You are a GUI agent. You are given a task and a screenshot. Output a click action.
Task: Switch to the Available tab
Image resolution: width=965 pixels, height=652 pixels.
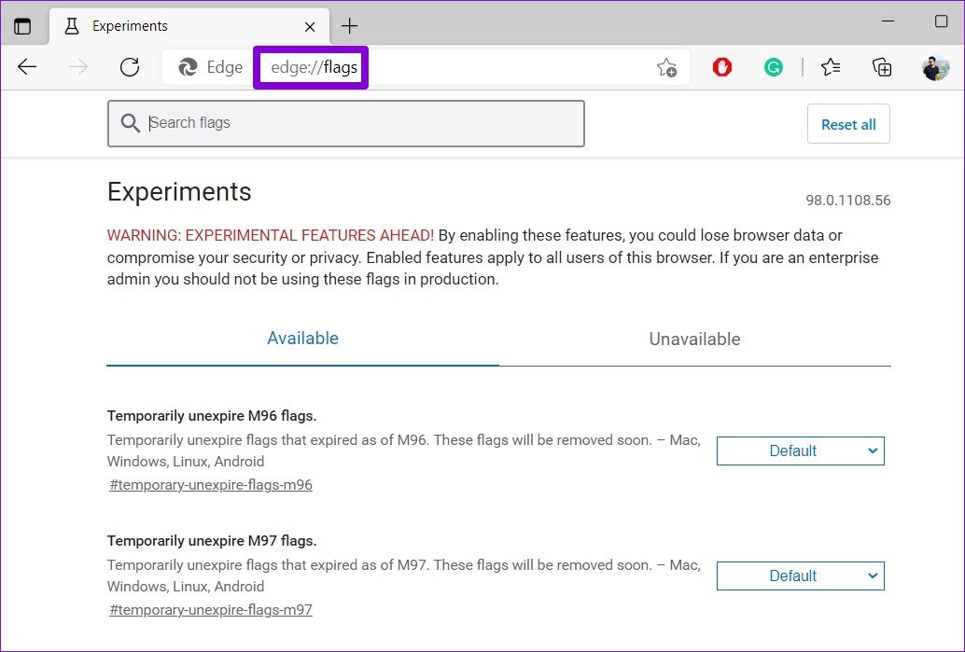click(302, 339)
